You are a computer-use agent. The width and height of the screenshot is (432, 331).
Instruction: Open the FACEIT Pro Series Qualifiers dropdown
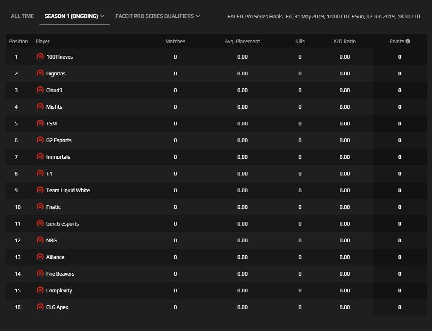(x=157, y=16)
